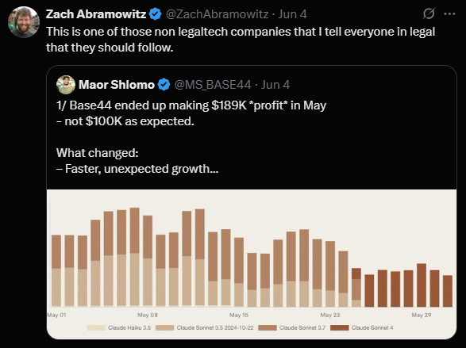The height and width of the screenshot is (348, 466).
Task: Click the May 08 axis label
Action: 148,315
